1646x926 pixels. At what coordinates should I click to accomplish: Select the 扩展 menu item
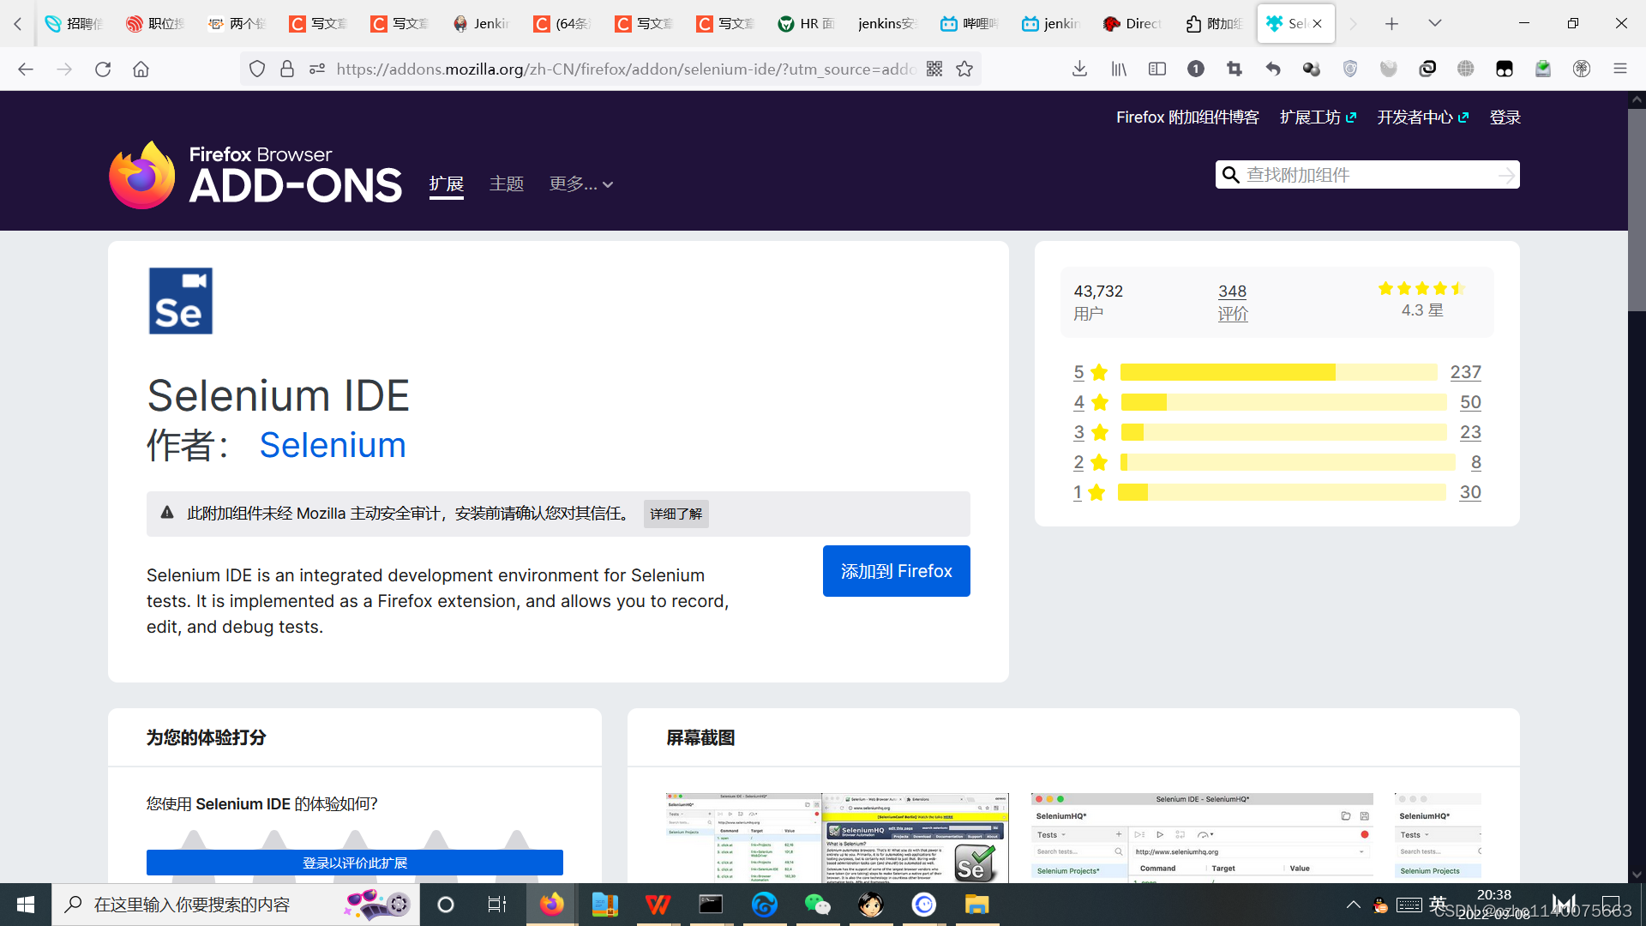[x=446, y=183]
